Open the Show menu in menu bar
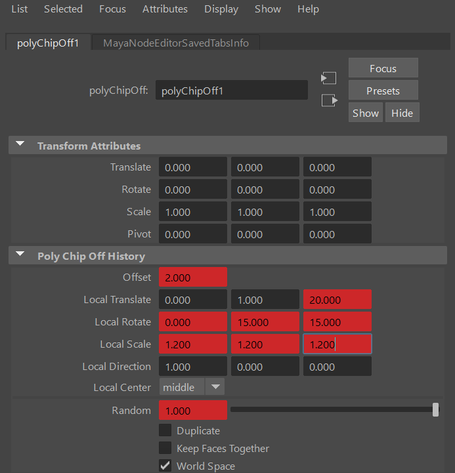 click(268, 9)
